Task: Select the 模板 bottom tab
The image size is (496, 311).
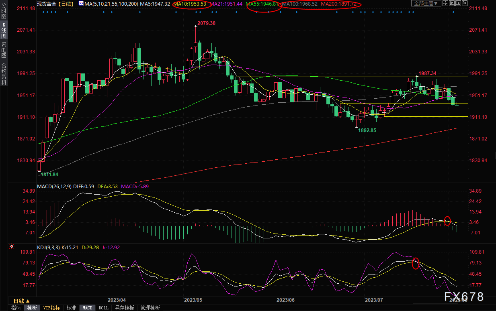Action: [32, 308]
